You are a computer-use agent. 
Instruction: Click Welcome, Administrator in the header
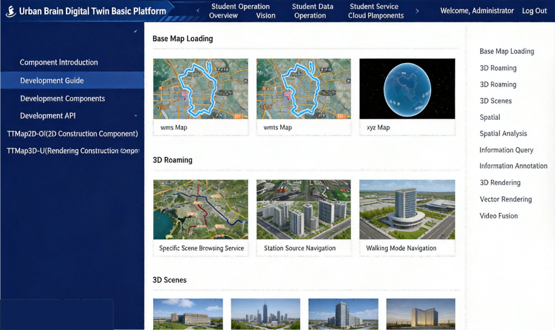coord(477,11)
